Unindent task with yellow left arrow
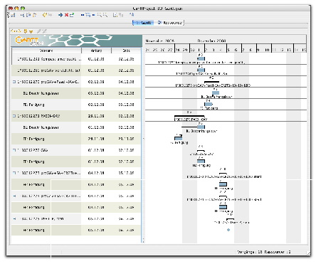The width and height of the screenshot is (316, 264). click(x=13, y=31)
